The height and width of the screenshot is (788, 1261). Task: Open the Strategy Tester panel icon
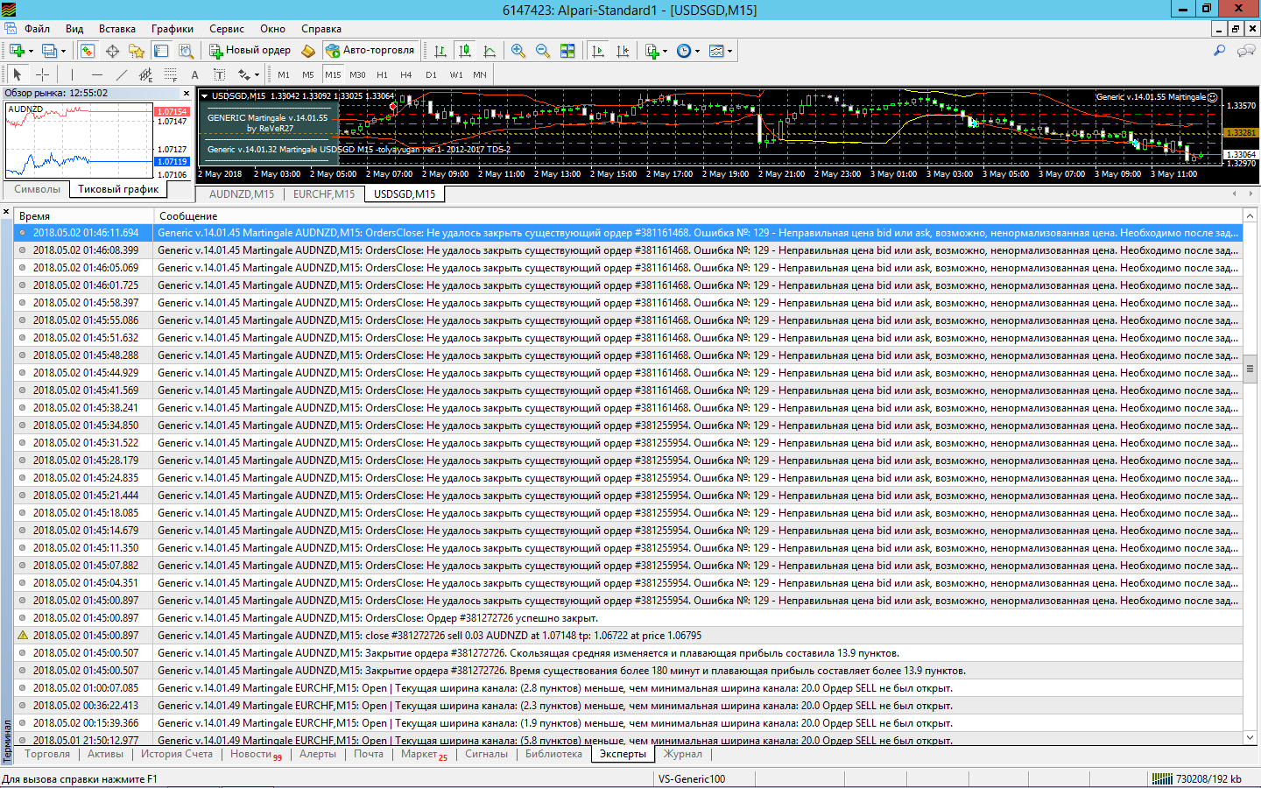pyautogui.click(x=186, y=51)
